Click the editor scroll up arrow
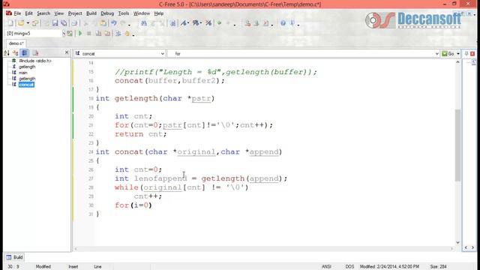Viewport: 480px width, 270px height. [457, 62]
